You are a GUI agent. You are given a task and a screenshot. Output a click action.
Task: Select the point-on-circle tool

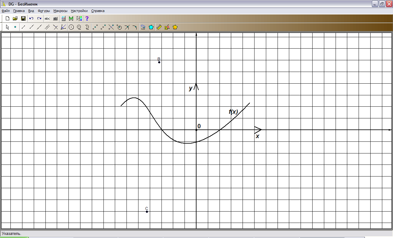(x=119, y=27)
